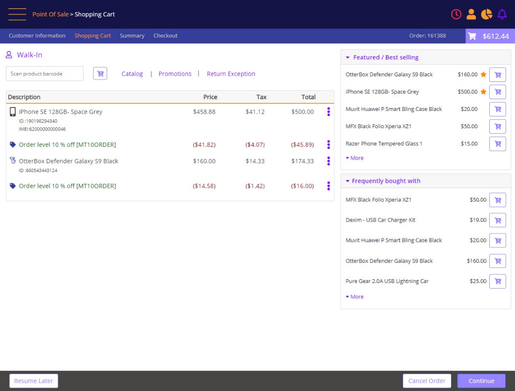Open options for ($16.00) discount row
This screenshot has width=515, height=391.
coord(328,186)
